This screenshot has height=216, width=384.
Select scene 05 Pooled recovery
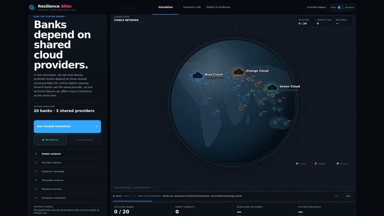(67, 189)
